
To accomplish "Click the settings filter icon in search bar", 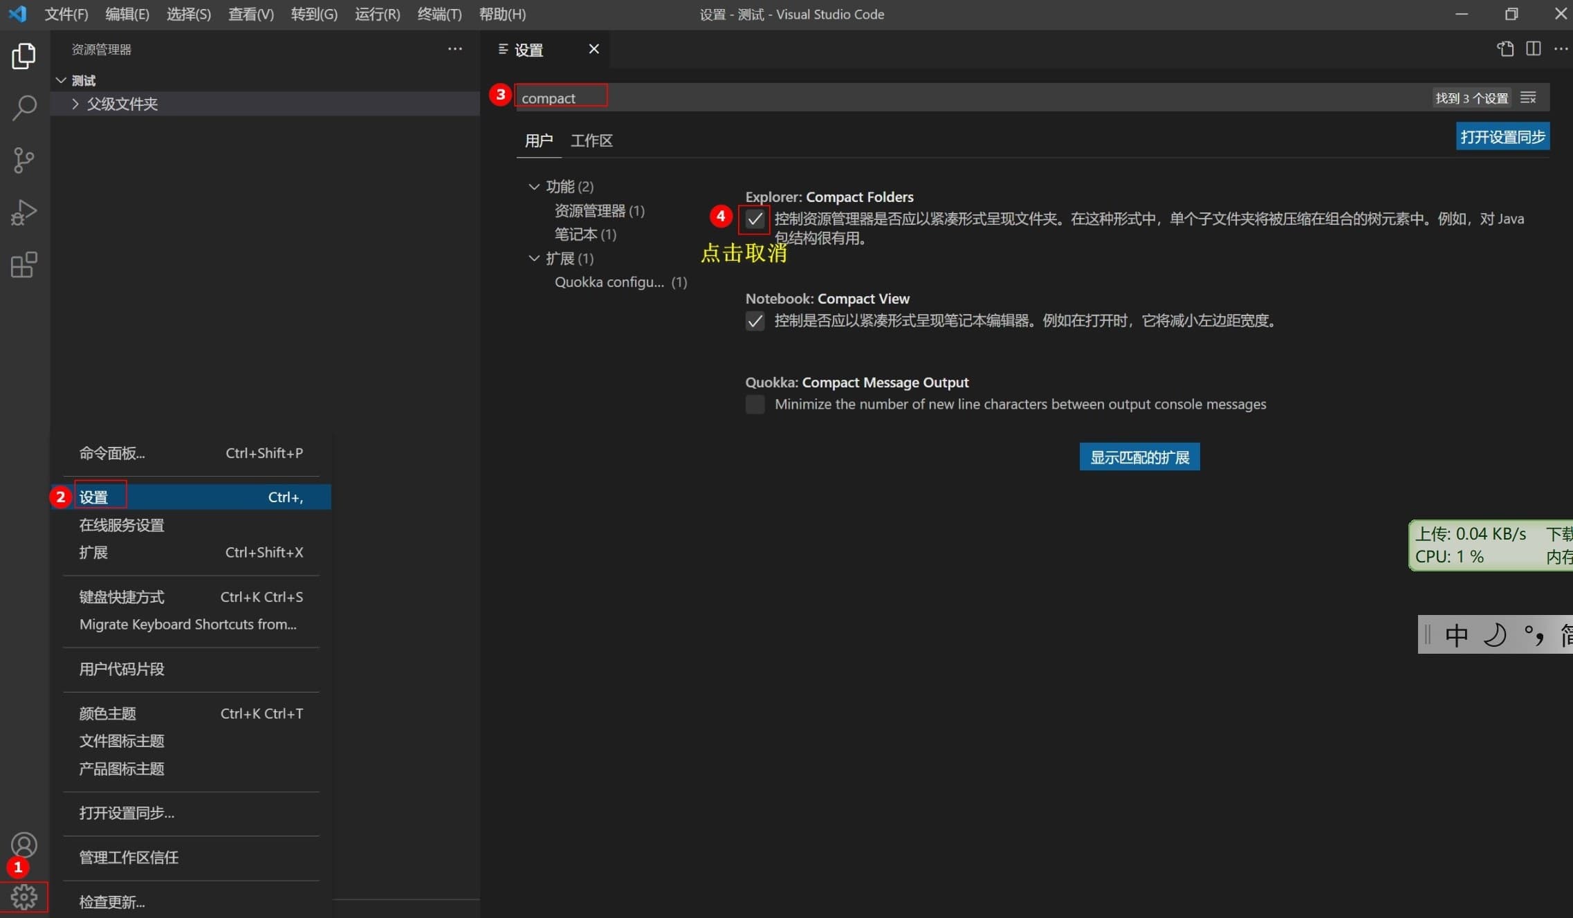I will (x=1529, y=98).
